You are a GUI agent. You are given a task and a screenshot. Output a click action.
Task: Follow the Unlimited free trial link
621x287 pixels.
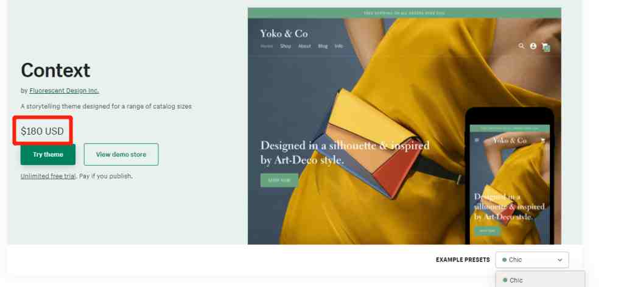point(48,176)
